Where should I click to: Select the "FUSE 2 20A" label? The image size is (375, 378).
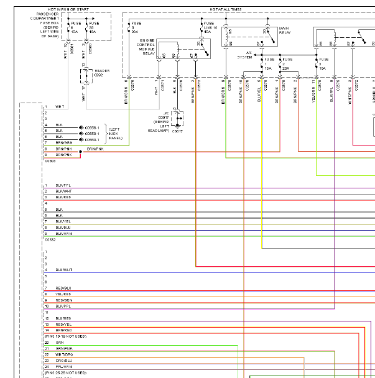(287, 64)
